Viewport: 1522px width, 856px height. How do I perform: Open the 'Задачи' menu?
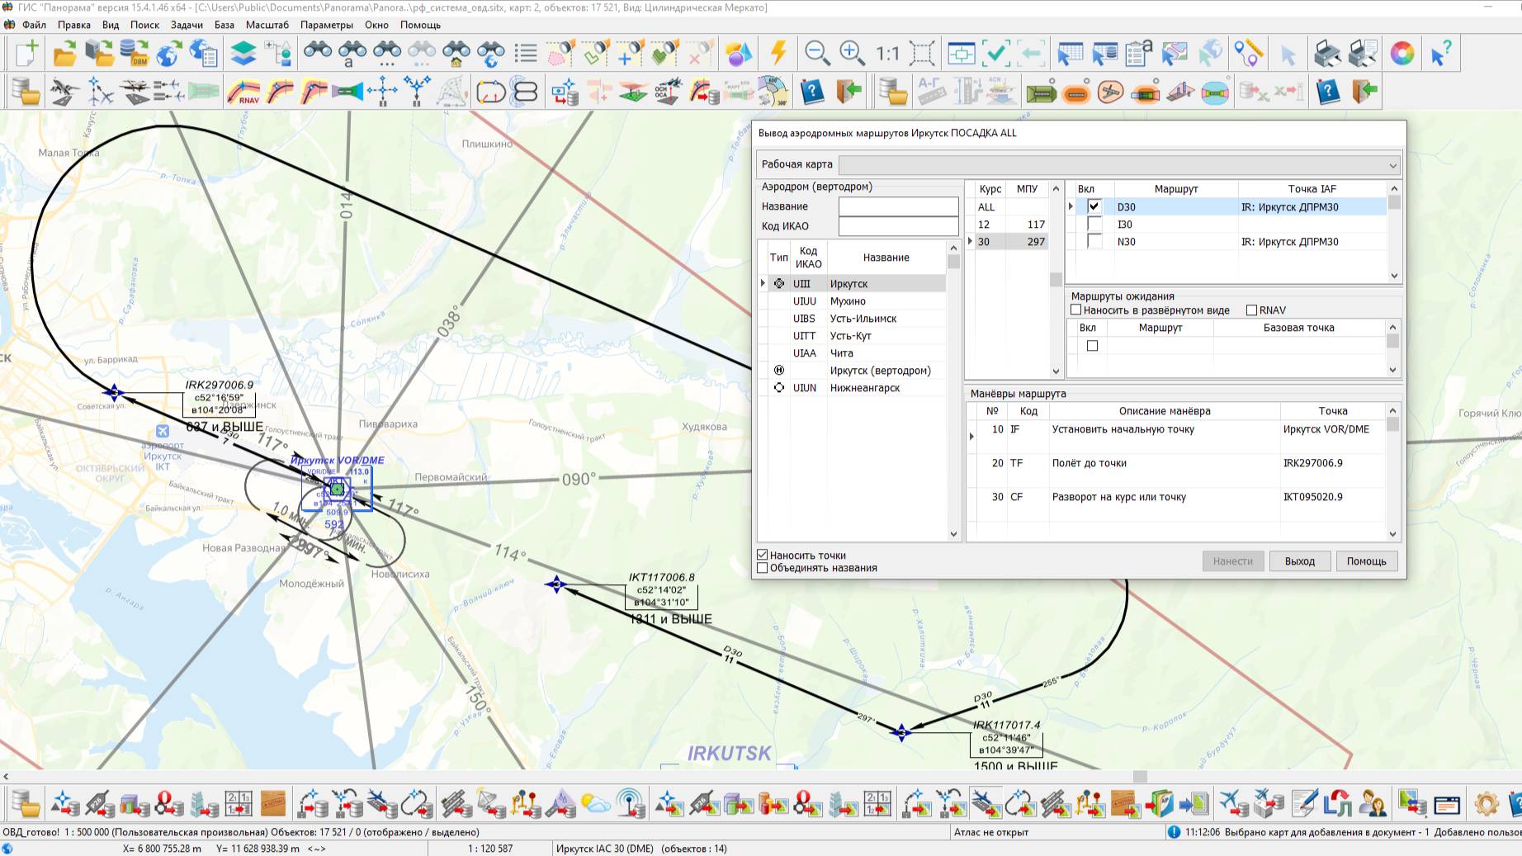pyautogui.click(x=187, y=25)
